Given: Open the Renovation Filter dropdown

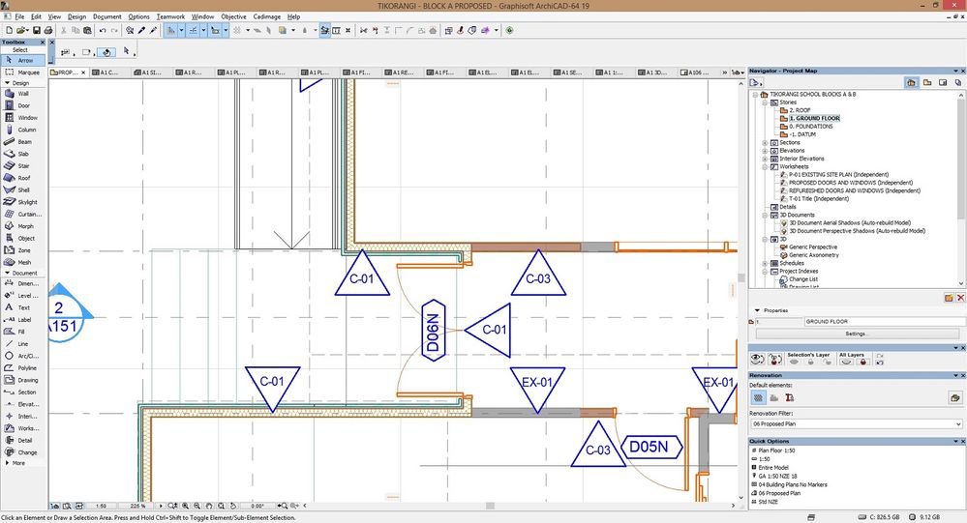Looking at the screenshot, I should point(856,423).
